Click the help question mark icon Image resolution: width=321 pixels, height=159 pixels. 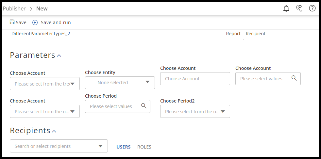(312, 8)
